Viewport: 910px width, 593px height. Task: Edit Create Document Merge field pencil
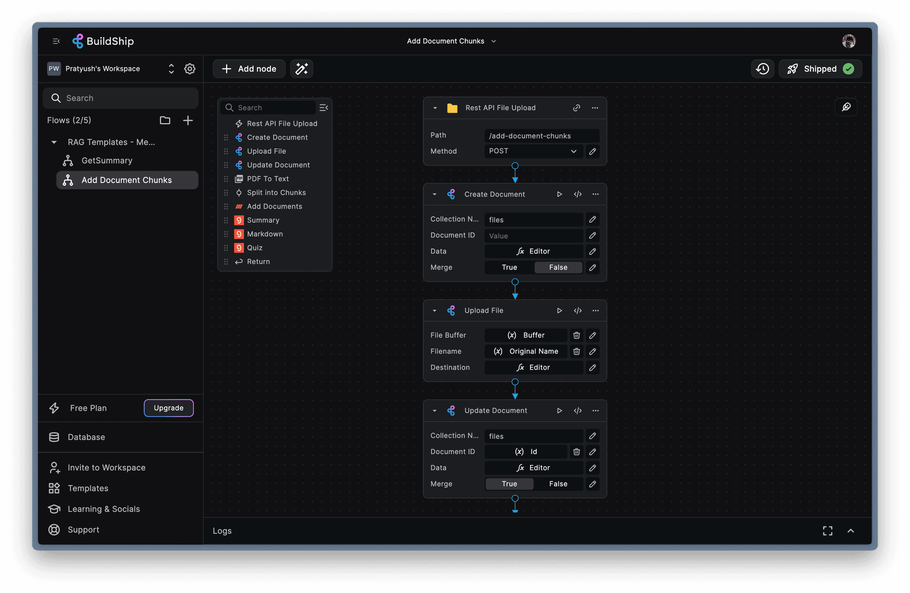click(592, 267)
